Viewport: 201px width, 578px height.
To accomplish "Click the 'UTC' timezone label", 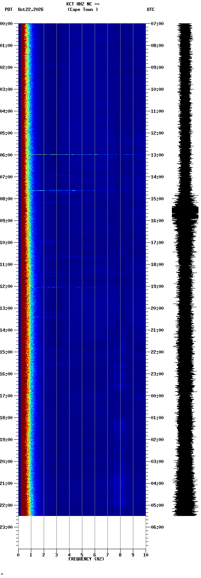I will 151,9.
